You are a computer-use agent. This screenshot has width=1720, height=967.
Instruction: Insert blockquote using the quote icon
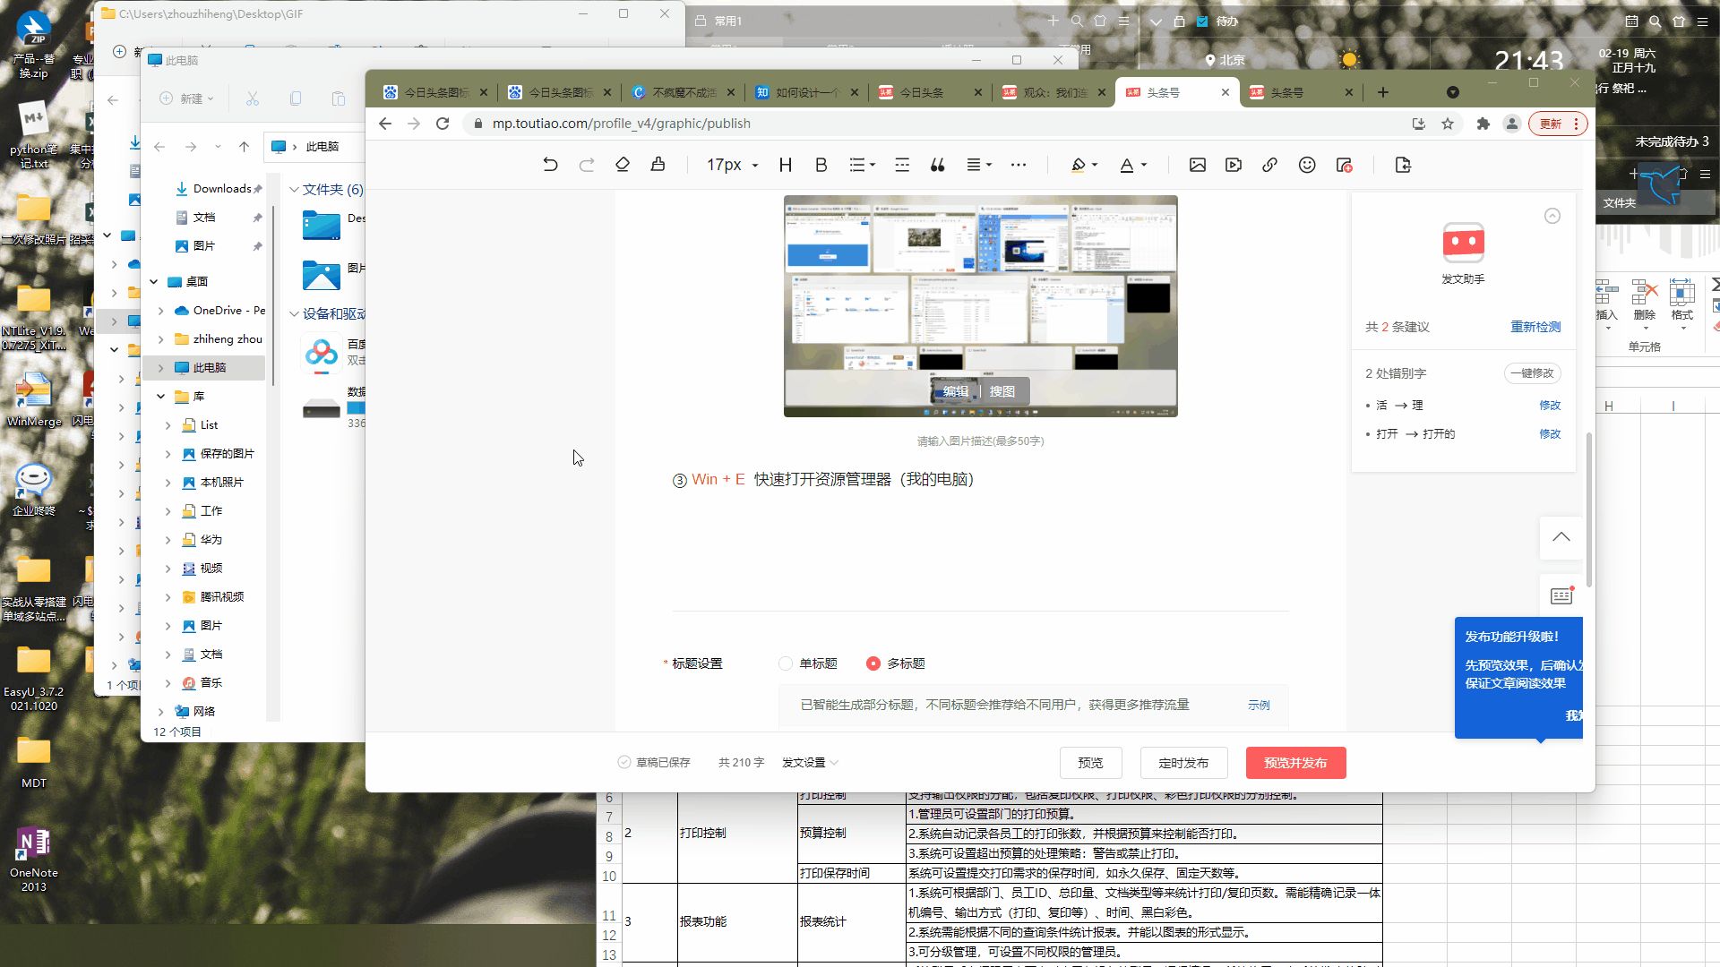[x=937, y=165]
